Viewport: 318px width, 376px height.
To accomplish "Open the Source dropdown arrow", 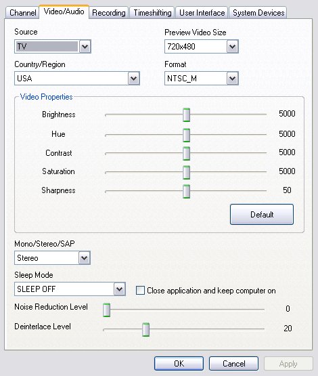I will [85, 47].
